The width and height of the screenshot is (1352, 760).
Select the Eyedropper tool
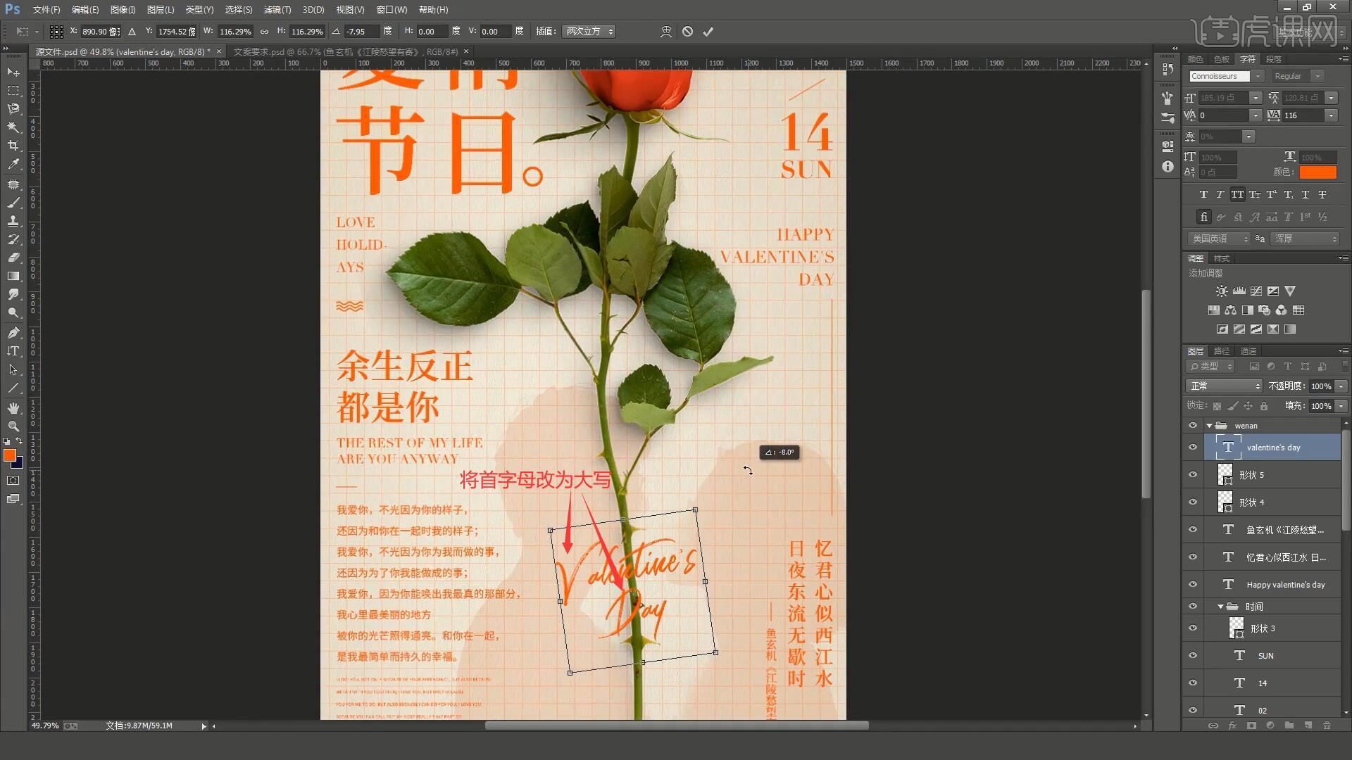13,164
